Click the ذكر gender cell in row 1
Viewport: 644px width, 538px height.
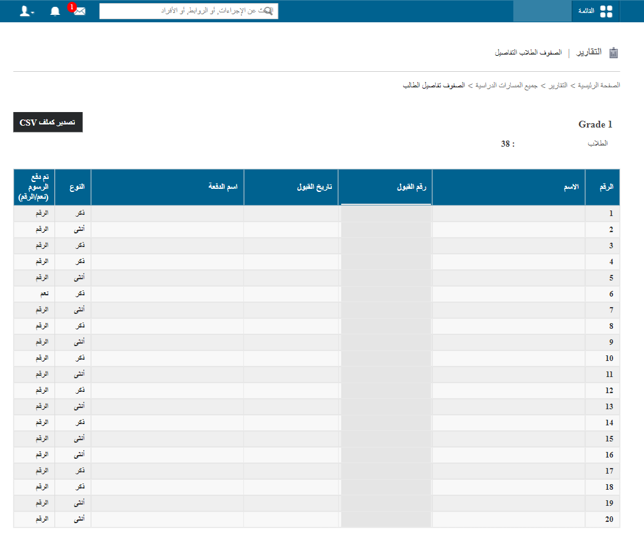pos(73,214)
